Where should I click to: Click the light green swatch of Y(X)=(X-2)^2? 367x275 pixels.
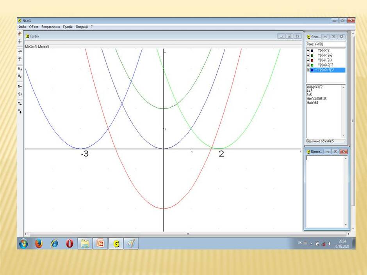point(312,65)
